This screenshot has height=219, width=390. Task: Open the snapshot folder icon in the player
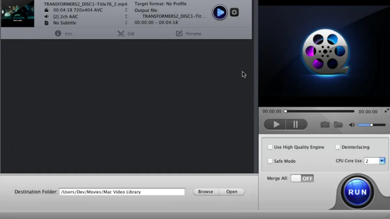[x=338, y=125]
